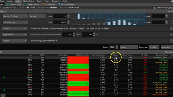The height and width of the screenshot is (97, 173).
Task: Click the scroll-to-top icon at bottom left
Action: (3, 95)
